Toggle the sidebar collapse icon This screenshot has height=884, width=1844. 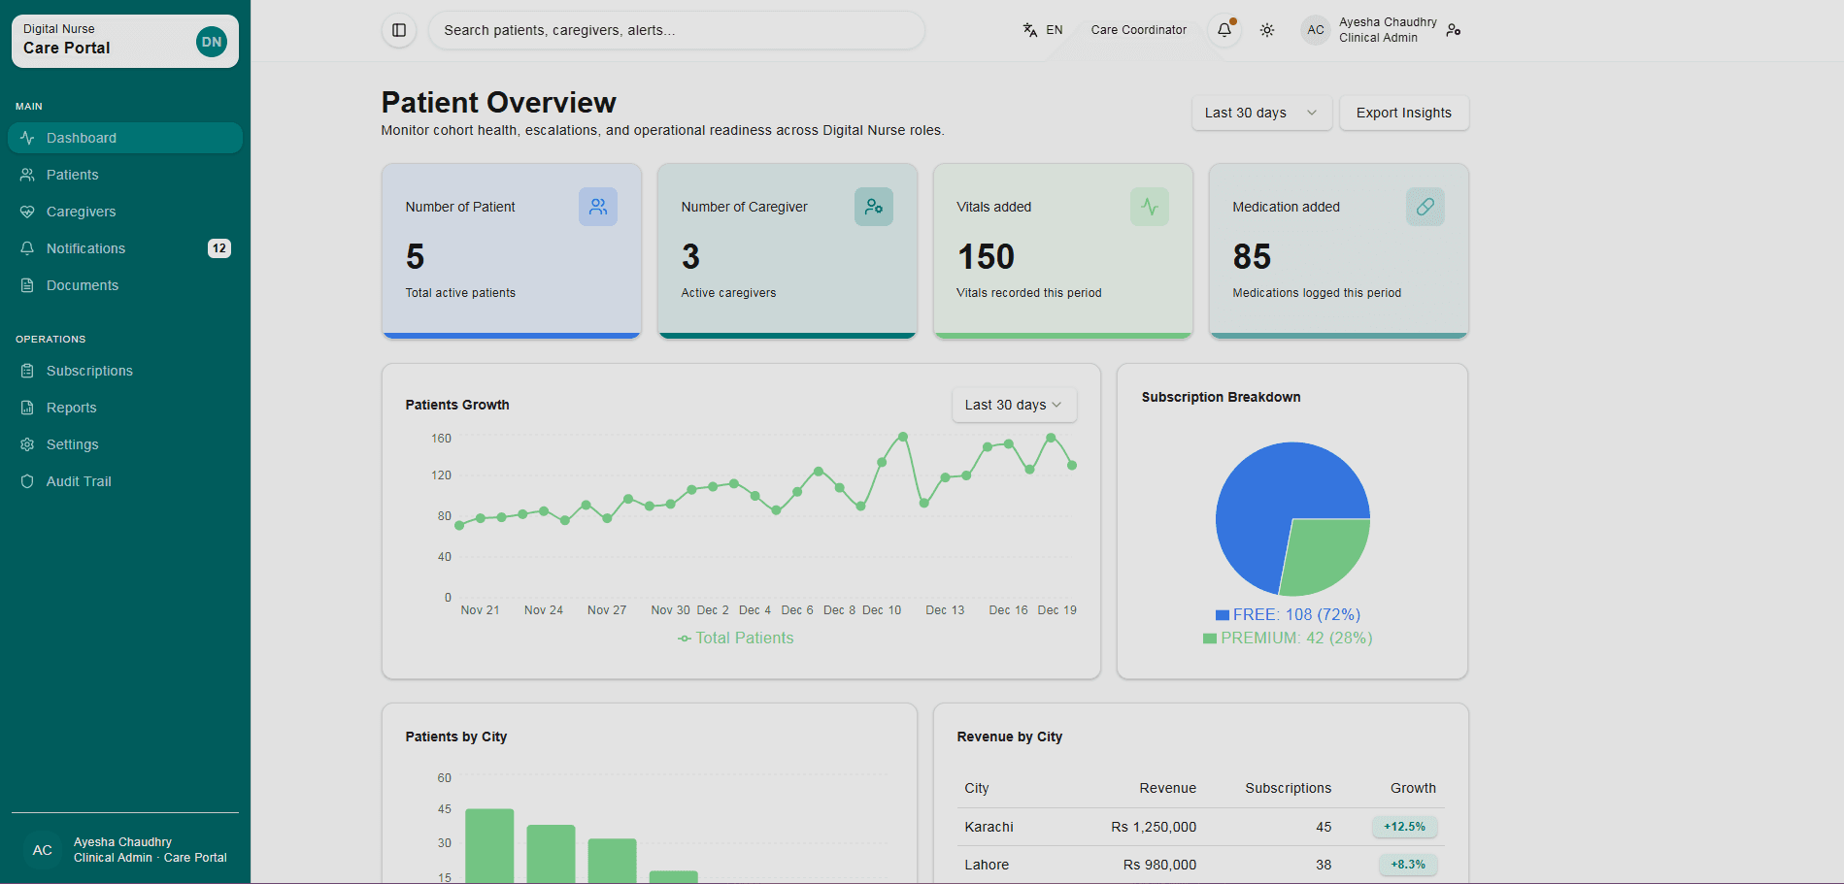pos(399,30)
